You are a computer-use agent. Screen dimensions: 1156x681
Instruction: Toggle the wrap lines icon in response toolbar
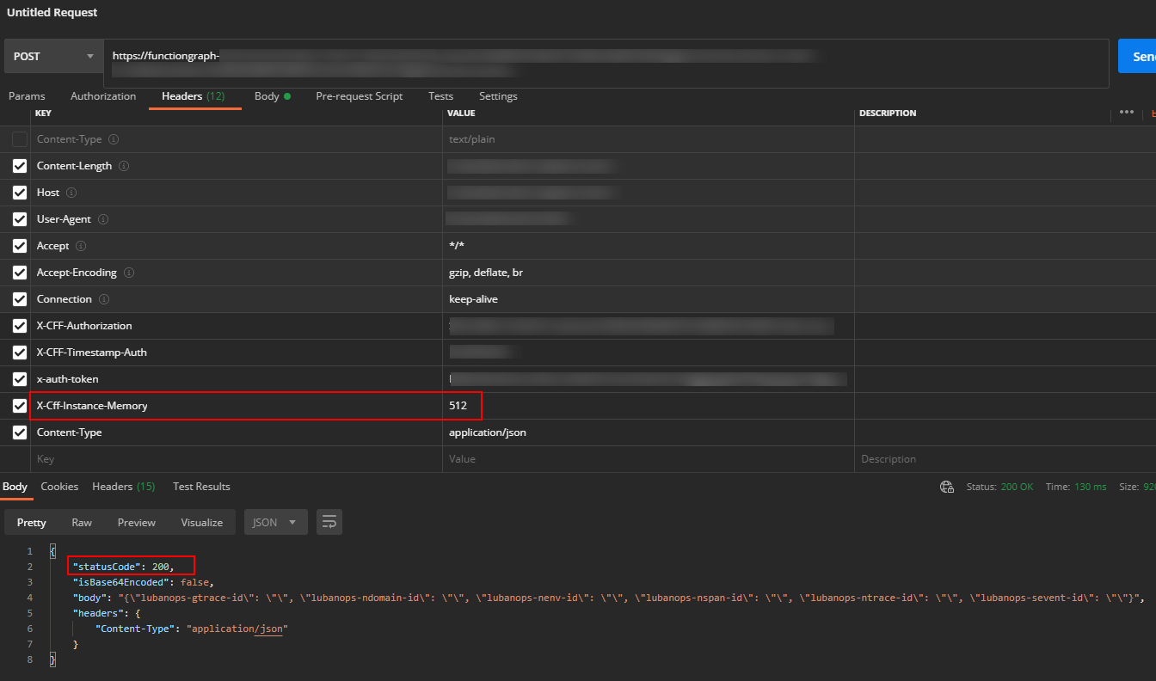click(x=329, y=522)
